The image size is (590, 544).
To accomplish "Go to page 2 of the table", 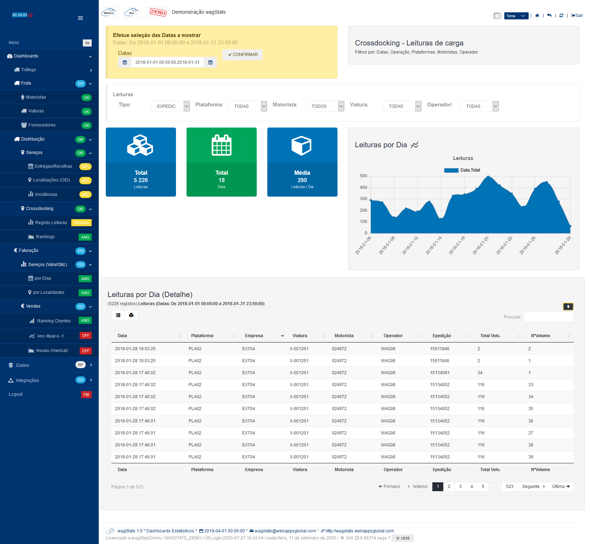I will pos(449,487).
